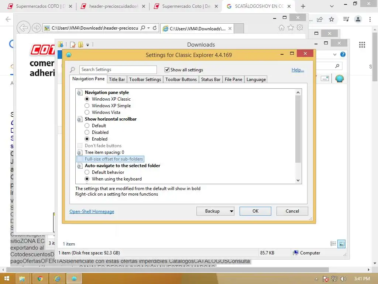
Task: Open Windows Start button
Action: coord(7,278)
